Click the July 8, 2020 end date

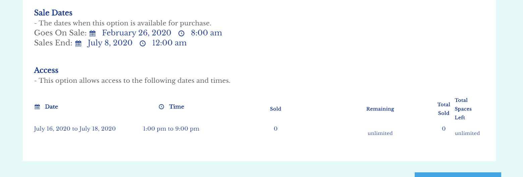[110, 43]
